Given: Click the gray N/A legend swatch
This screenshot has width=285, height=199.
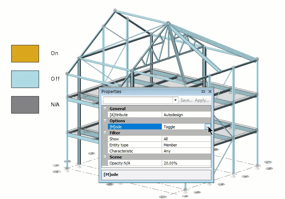Looking at the screenshot, I should coord(25,105).
